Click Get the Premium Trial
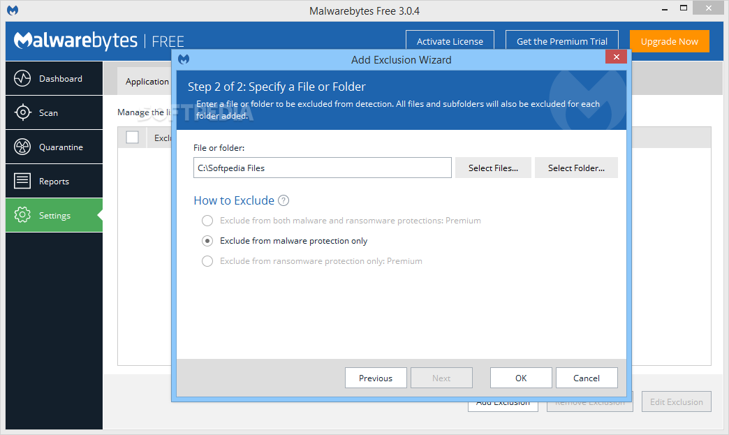 pyautogui.click(x=561, y=41)
